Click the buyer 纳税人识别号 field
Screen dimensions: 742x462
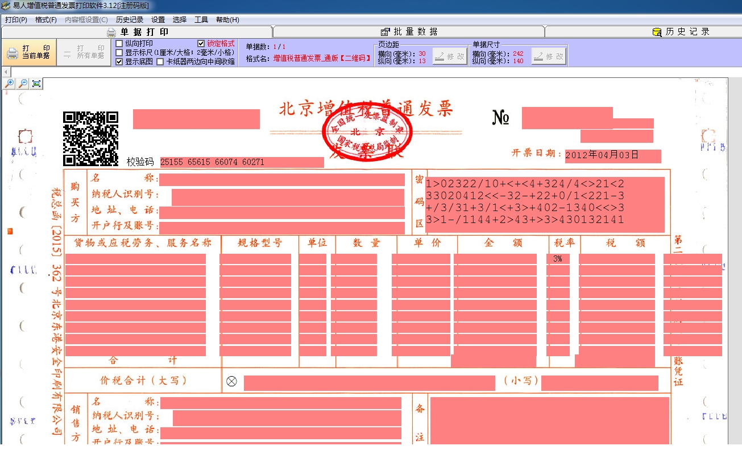tap(288, 197)
